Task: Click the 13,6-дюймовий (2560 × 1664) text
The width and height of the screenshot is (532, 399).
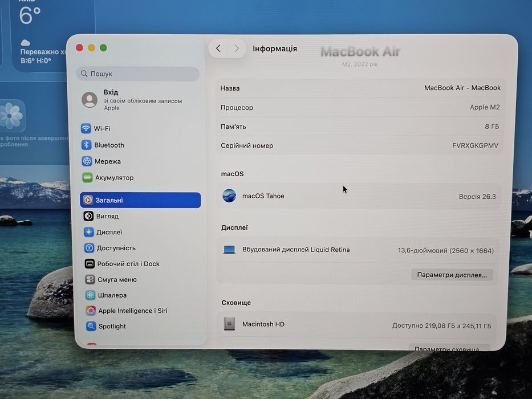Action: click(x=446, y=251)
